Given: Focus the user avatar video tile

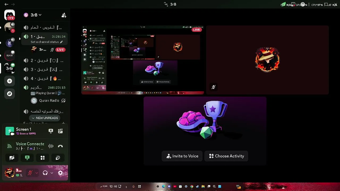Looking at the screenshot, I should (x=267, y=60).
